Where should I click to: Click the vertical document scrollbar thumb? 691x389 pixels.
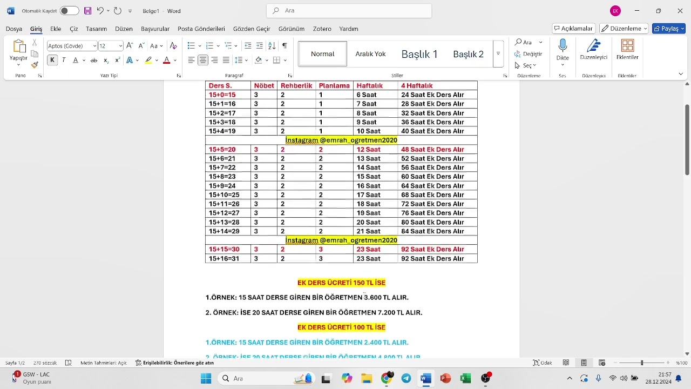point(687,139)
